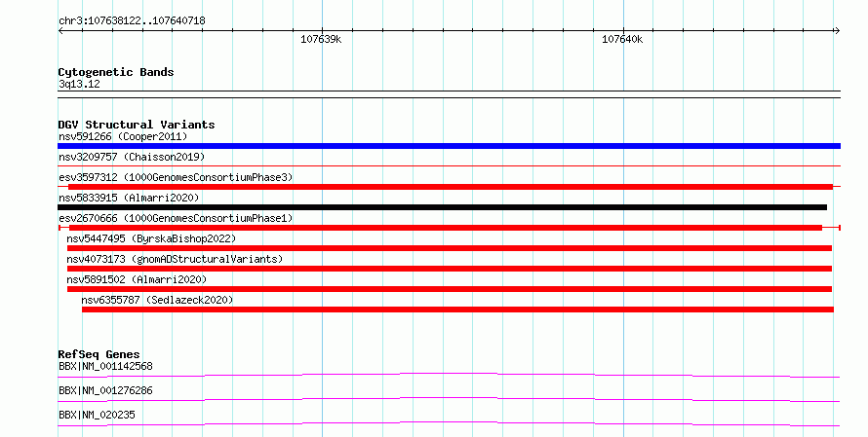Image resolution: width=868 pixels, height=437 pixels.
Task: Open the esv3597312 (1000GenomesConsortiumPhase3) label
Action: point(176,177)
